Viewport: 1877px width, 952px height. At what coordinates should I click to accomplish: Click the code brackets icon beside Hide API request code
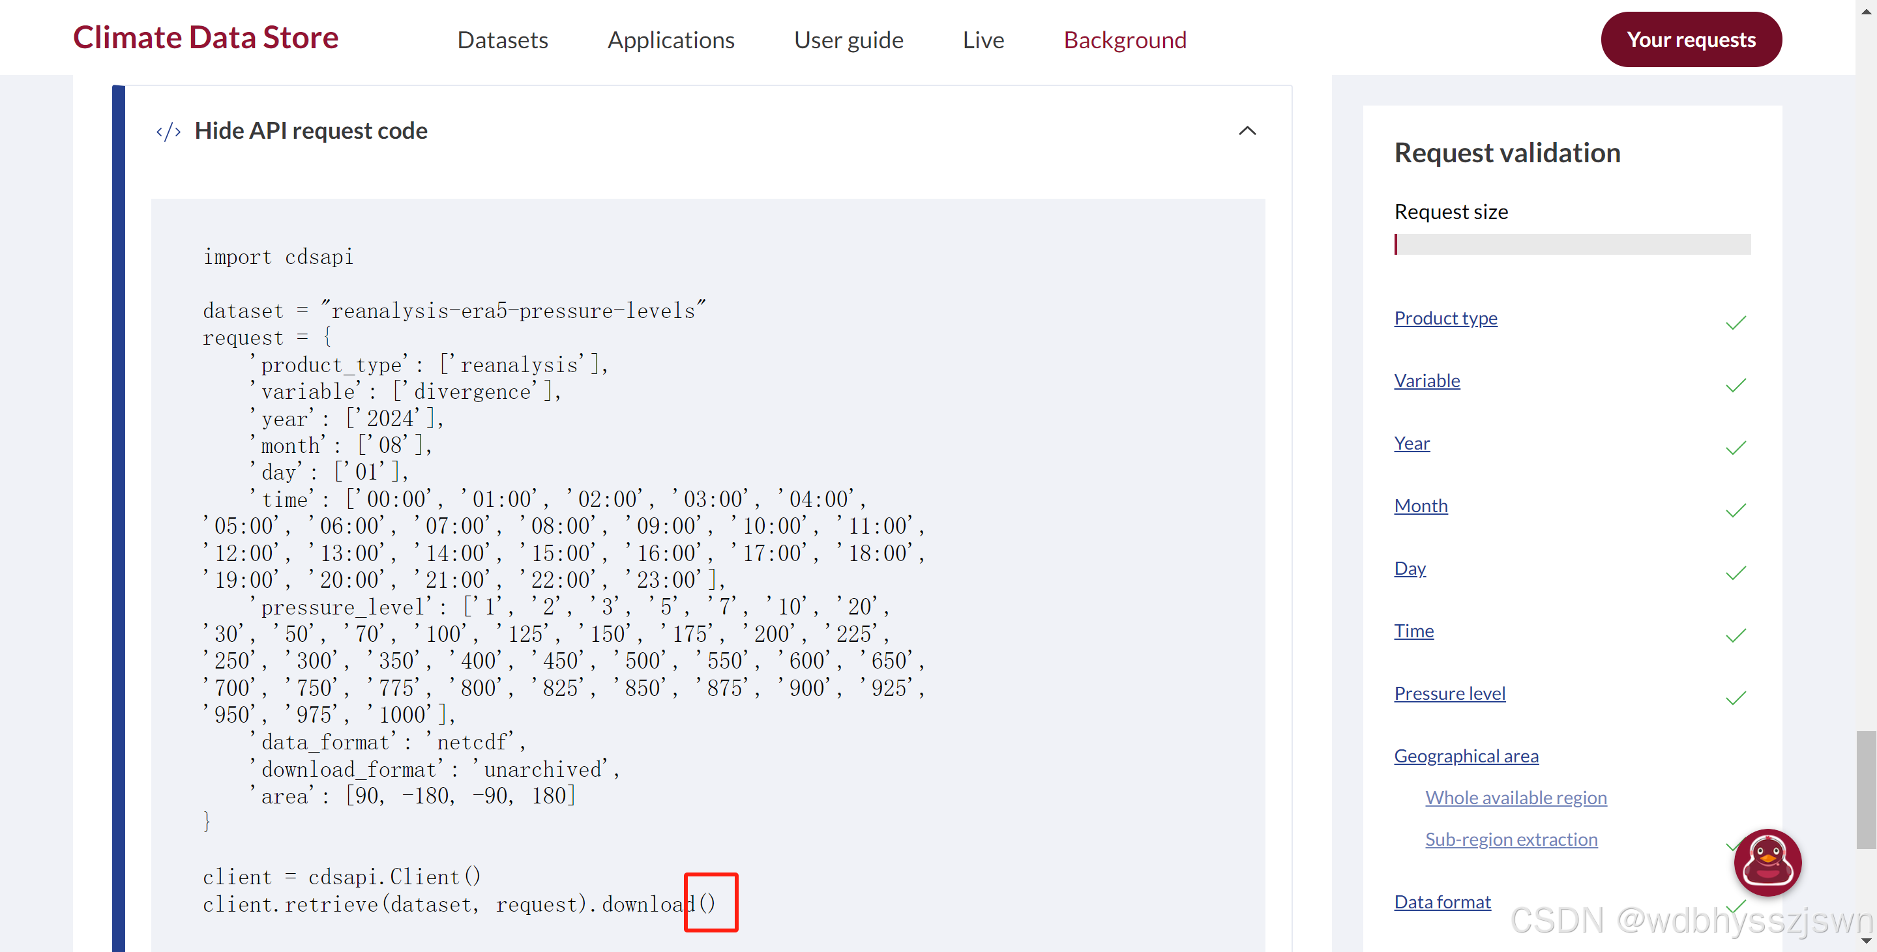pyautogui.click(x=168, y=132)
